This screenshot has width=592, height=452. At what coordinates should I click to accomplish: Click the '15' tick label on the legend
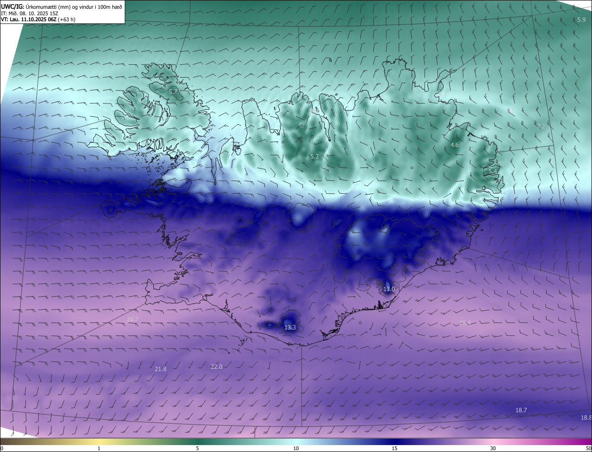tap(395, 449)
